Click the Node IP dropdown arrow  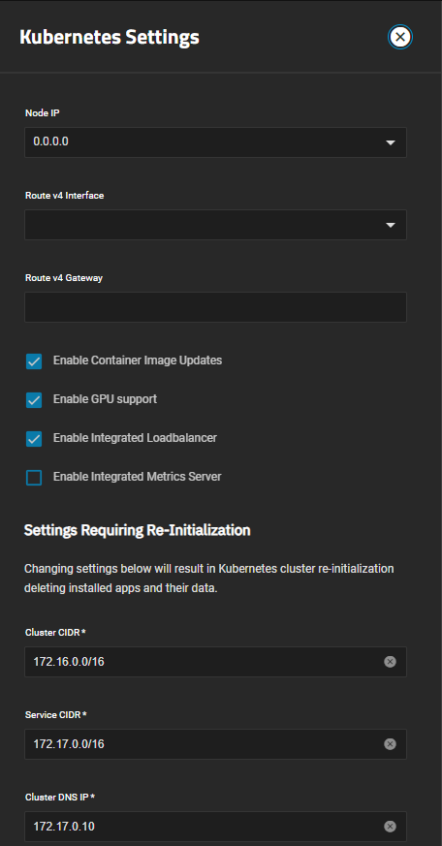[391, 142]
